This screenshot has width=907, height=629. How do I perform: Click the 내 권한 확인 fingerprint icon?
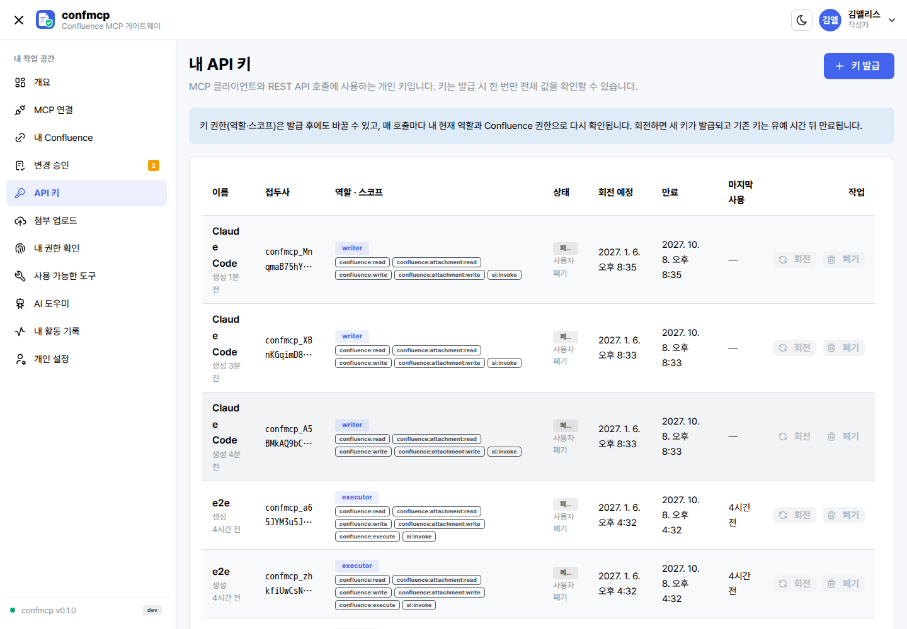20,248
